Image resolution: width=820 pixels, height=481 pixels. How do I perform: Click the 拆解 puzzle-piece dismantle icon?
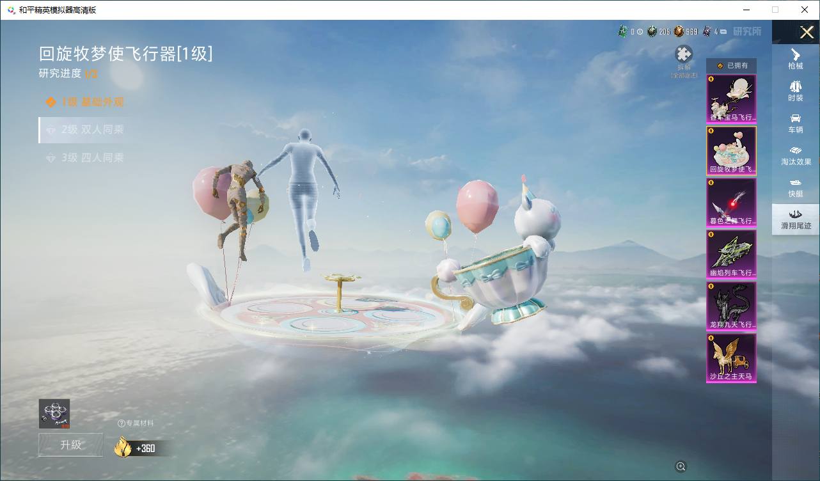684,54
